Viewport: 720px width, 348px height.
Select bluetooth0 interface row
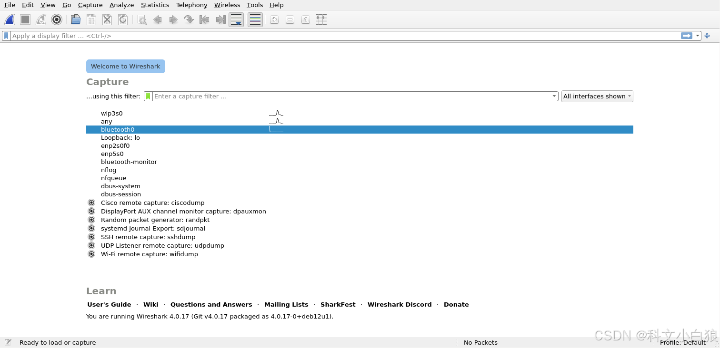(360, 129)
